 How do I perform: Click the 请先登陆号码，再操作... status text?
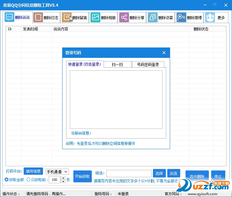[x=46, y=194]
